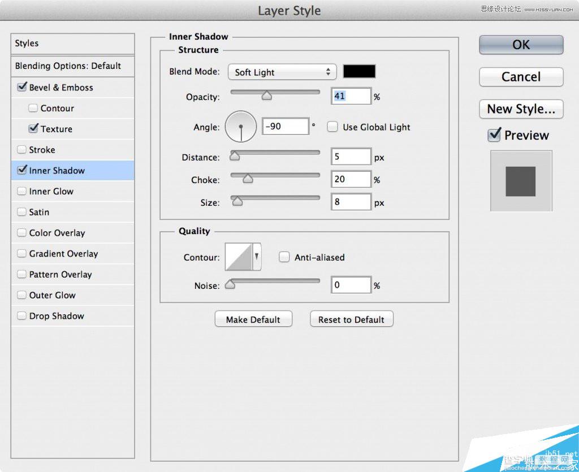Enable the Color Overlay checkbox
Screen dimensions: 579x472
22,232
